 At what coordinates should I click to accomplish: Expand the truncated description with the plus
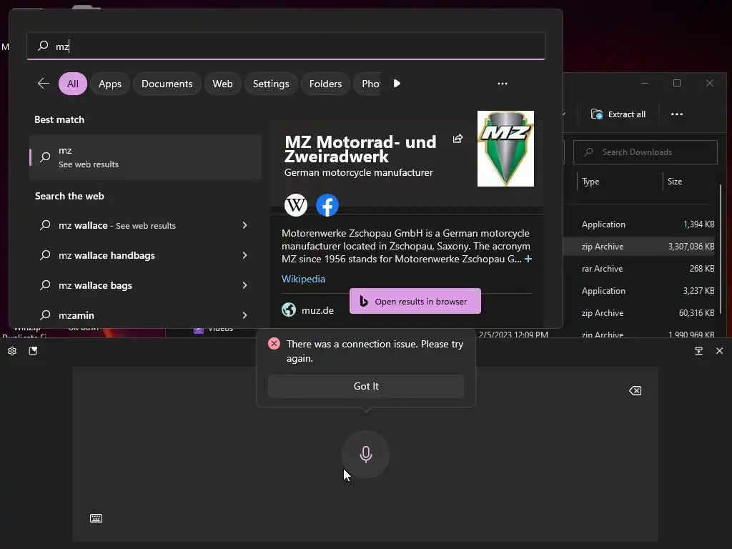pos(528,259)
